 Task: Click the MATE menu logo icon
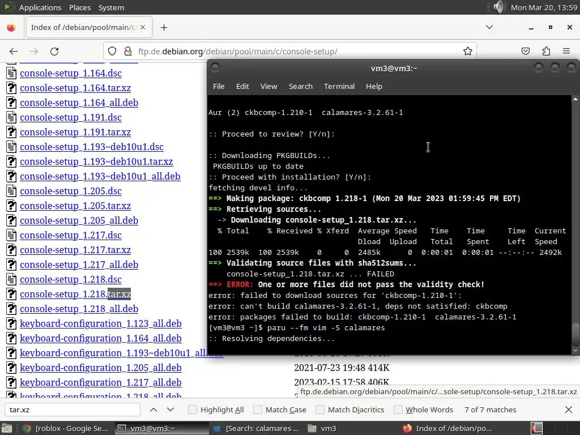[9, 7]
